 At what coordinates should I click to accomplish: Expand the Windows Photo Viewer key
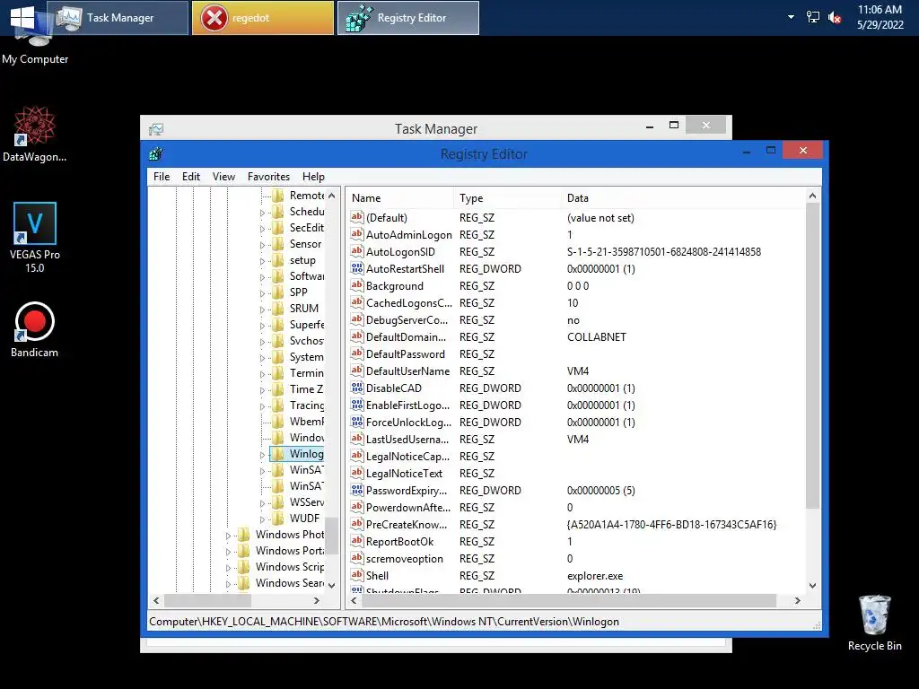228,536
